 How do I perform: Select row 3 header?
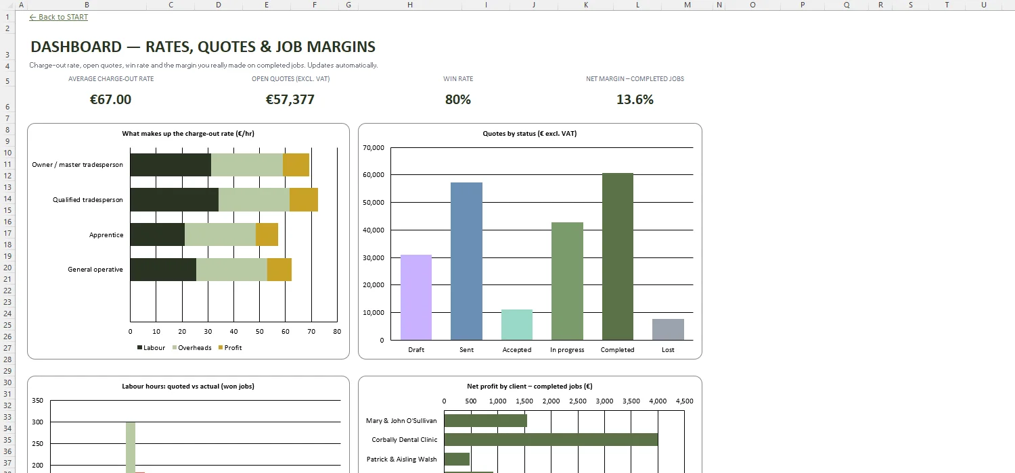7,47
